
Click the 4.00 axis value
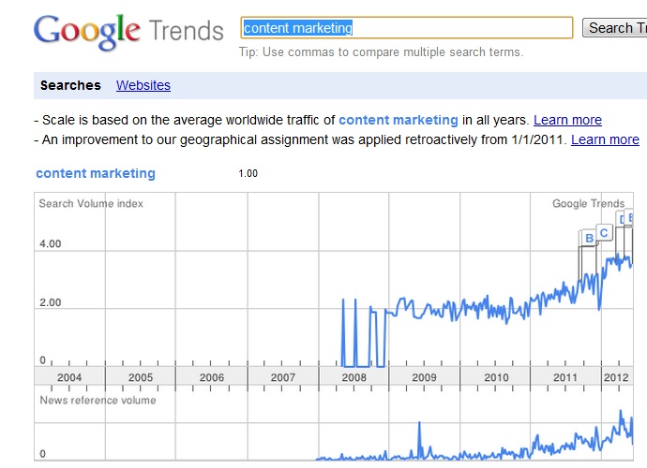click(51, 244)
